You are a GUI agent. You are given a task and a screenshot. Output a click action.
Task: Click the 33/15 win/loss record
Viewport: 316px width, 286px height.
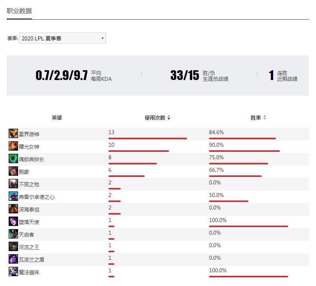coord(184,75)
